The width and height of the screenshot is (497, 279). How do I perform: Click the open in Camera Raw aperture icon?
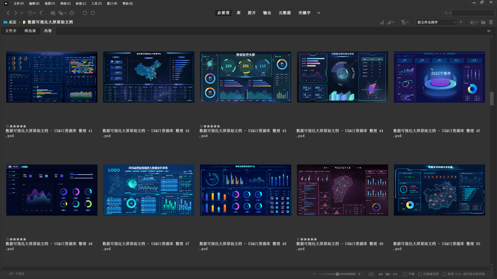point(72,13)
